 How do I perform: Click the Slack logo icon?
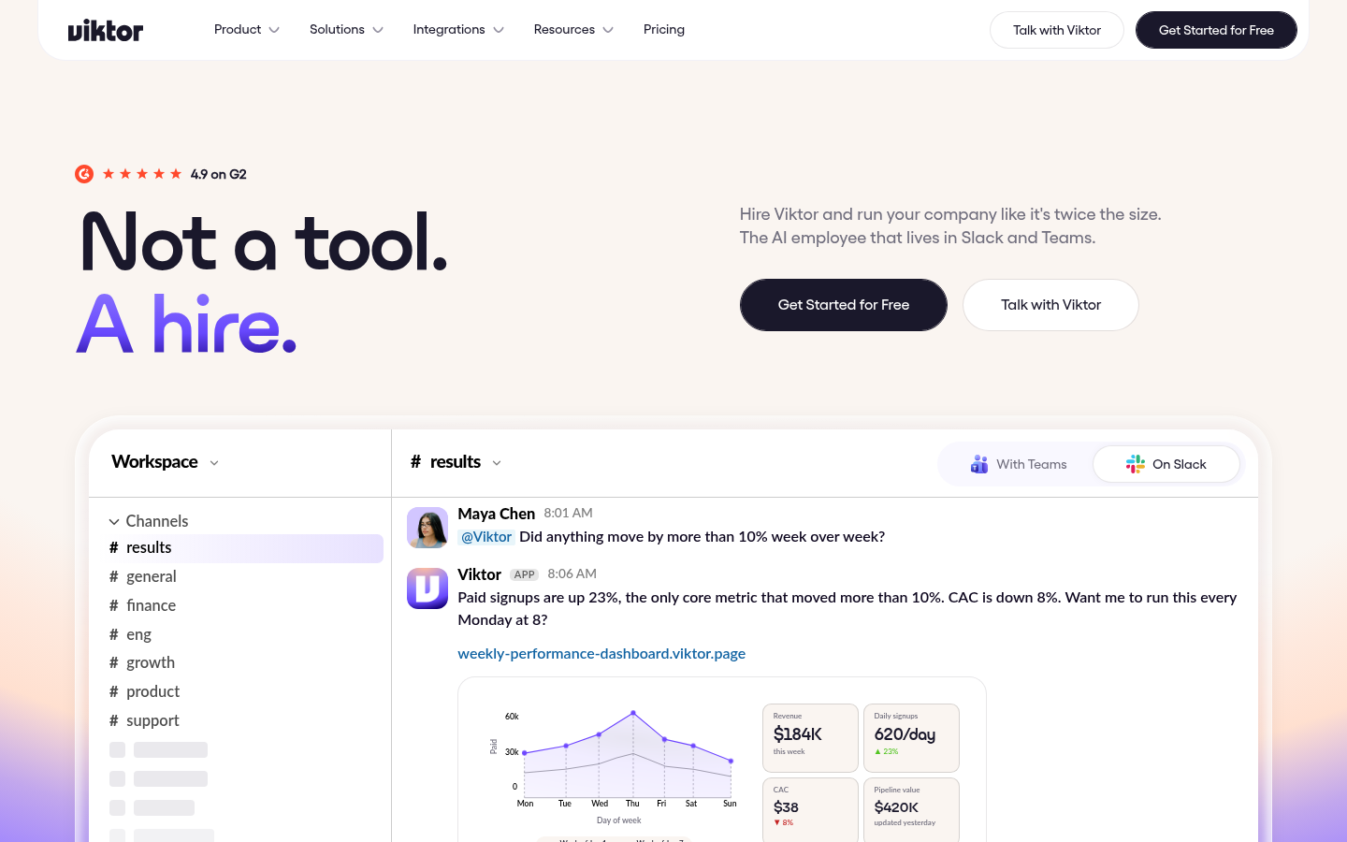click(1136, 464)
